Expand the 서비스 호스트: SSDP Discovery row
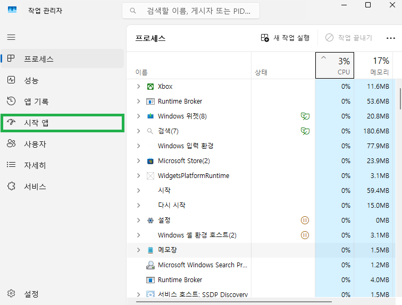402x305 pixels. pyautogui.click(x=138, y=294)
